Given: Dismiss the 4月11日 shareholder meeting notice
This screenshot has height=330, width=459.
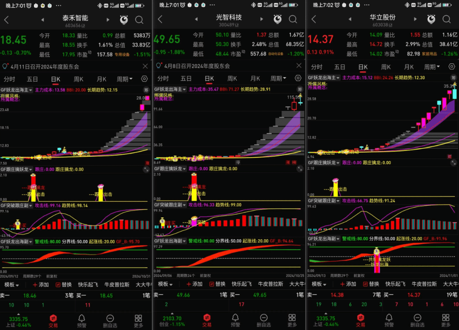Looking at the screenshot, I should 145,66.
